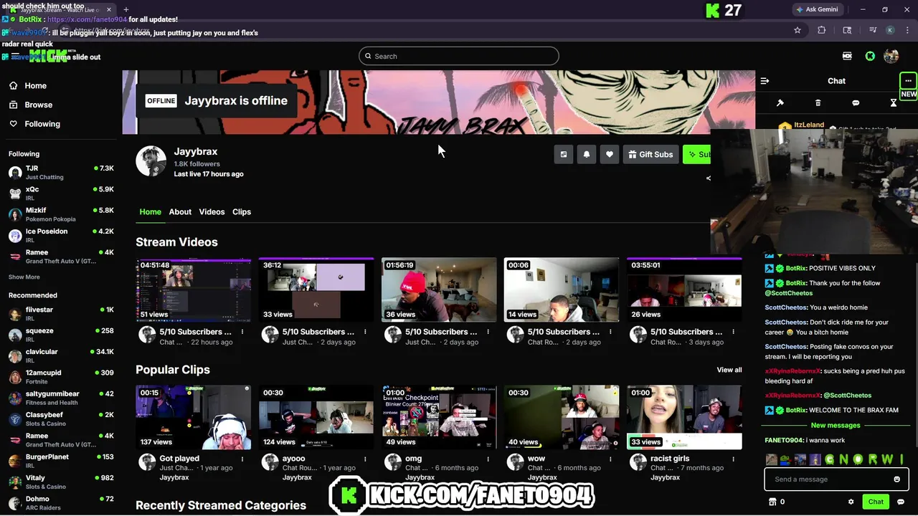Share the channel via the share icon
The height and width of the screenshot is (516, 918).
click(709, 178)
